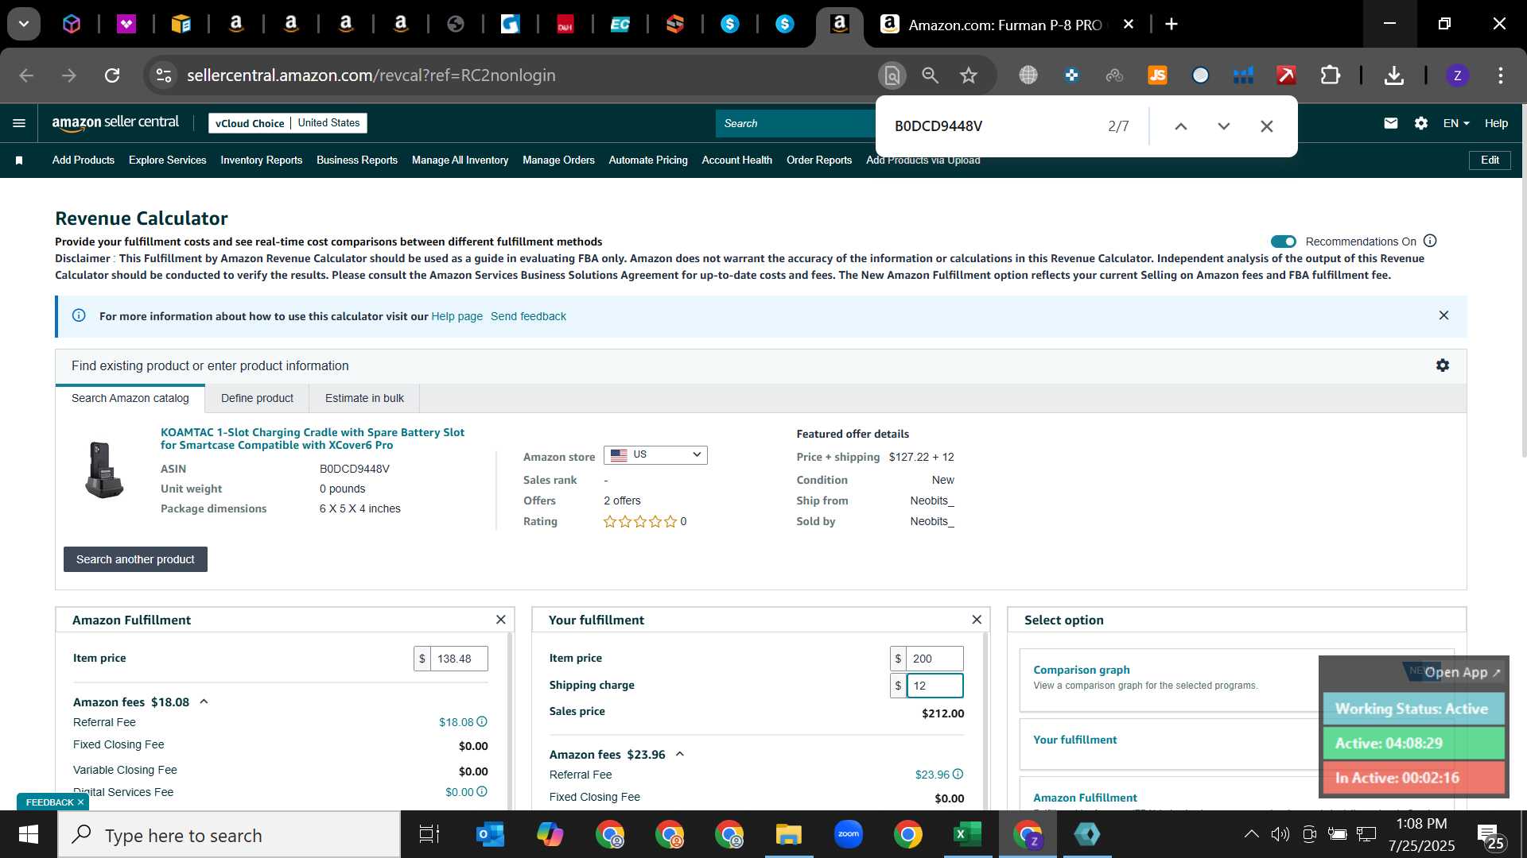
Task: Click Shipping charge input field
Action: point(934,686)
